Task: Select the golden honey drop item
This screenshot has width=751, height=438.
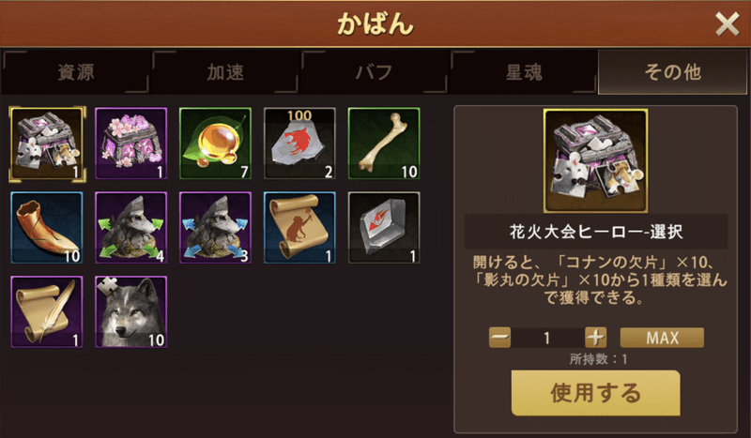Action: (x=215, y=143)
